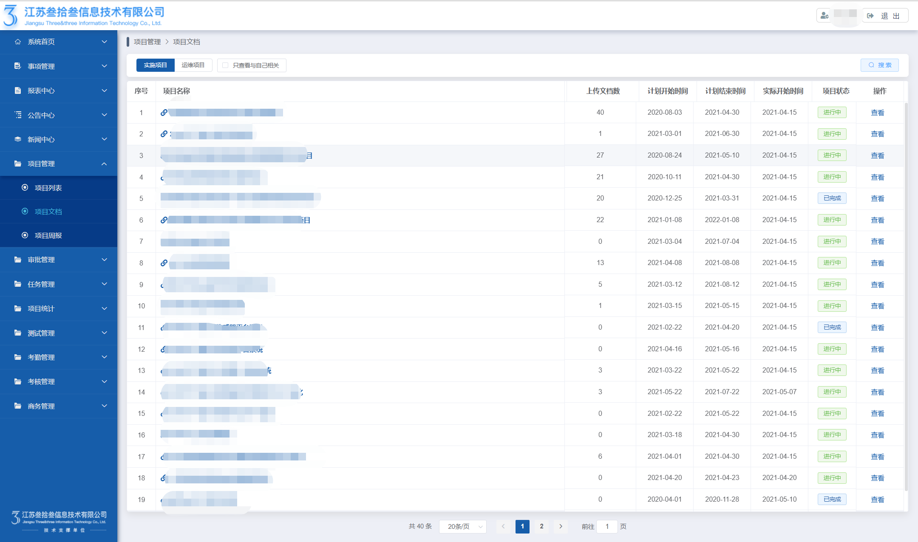This screenshot has width=918, height=542.
Task: Click the table vertical scrollbar
Action: pyautogui.click(x=906, y=297)
